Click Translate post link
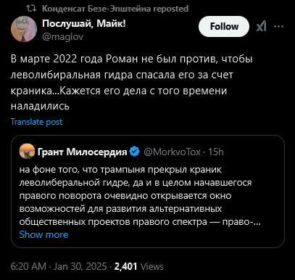 36,122
